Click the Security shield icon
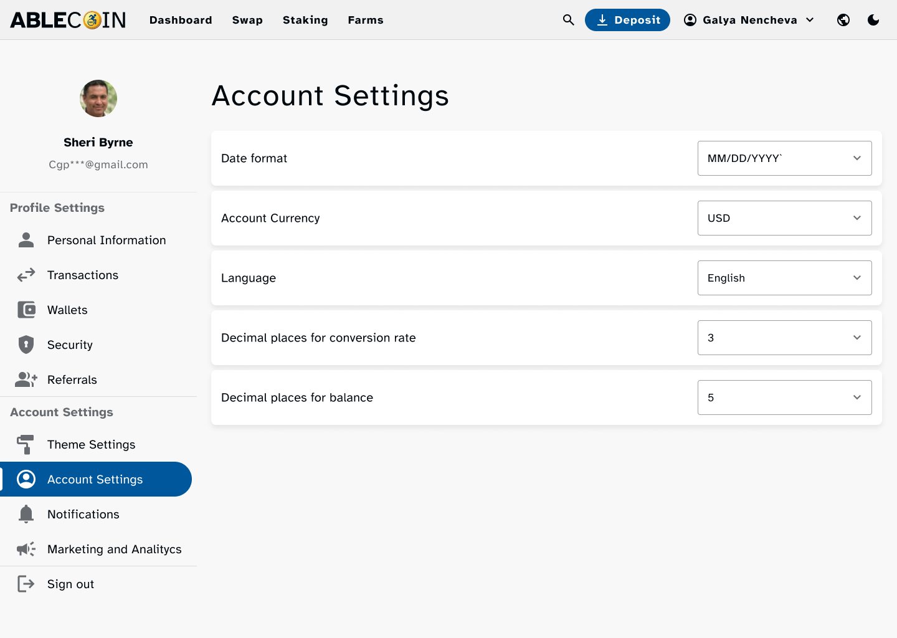The image size is (897, 638). tap(26, 345)
